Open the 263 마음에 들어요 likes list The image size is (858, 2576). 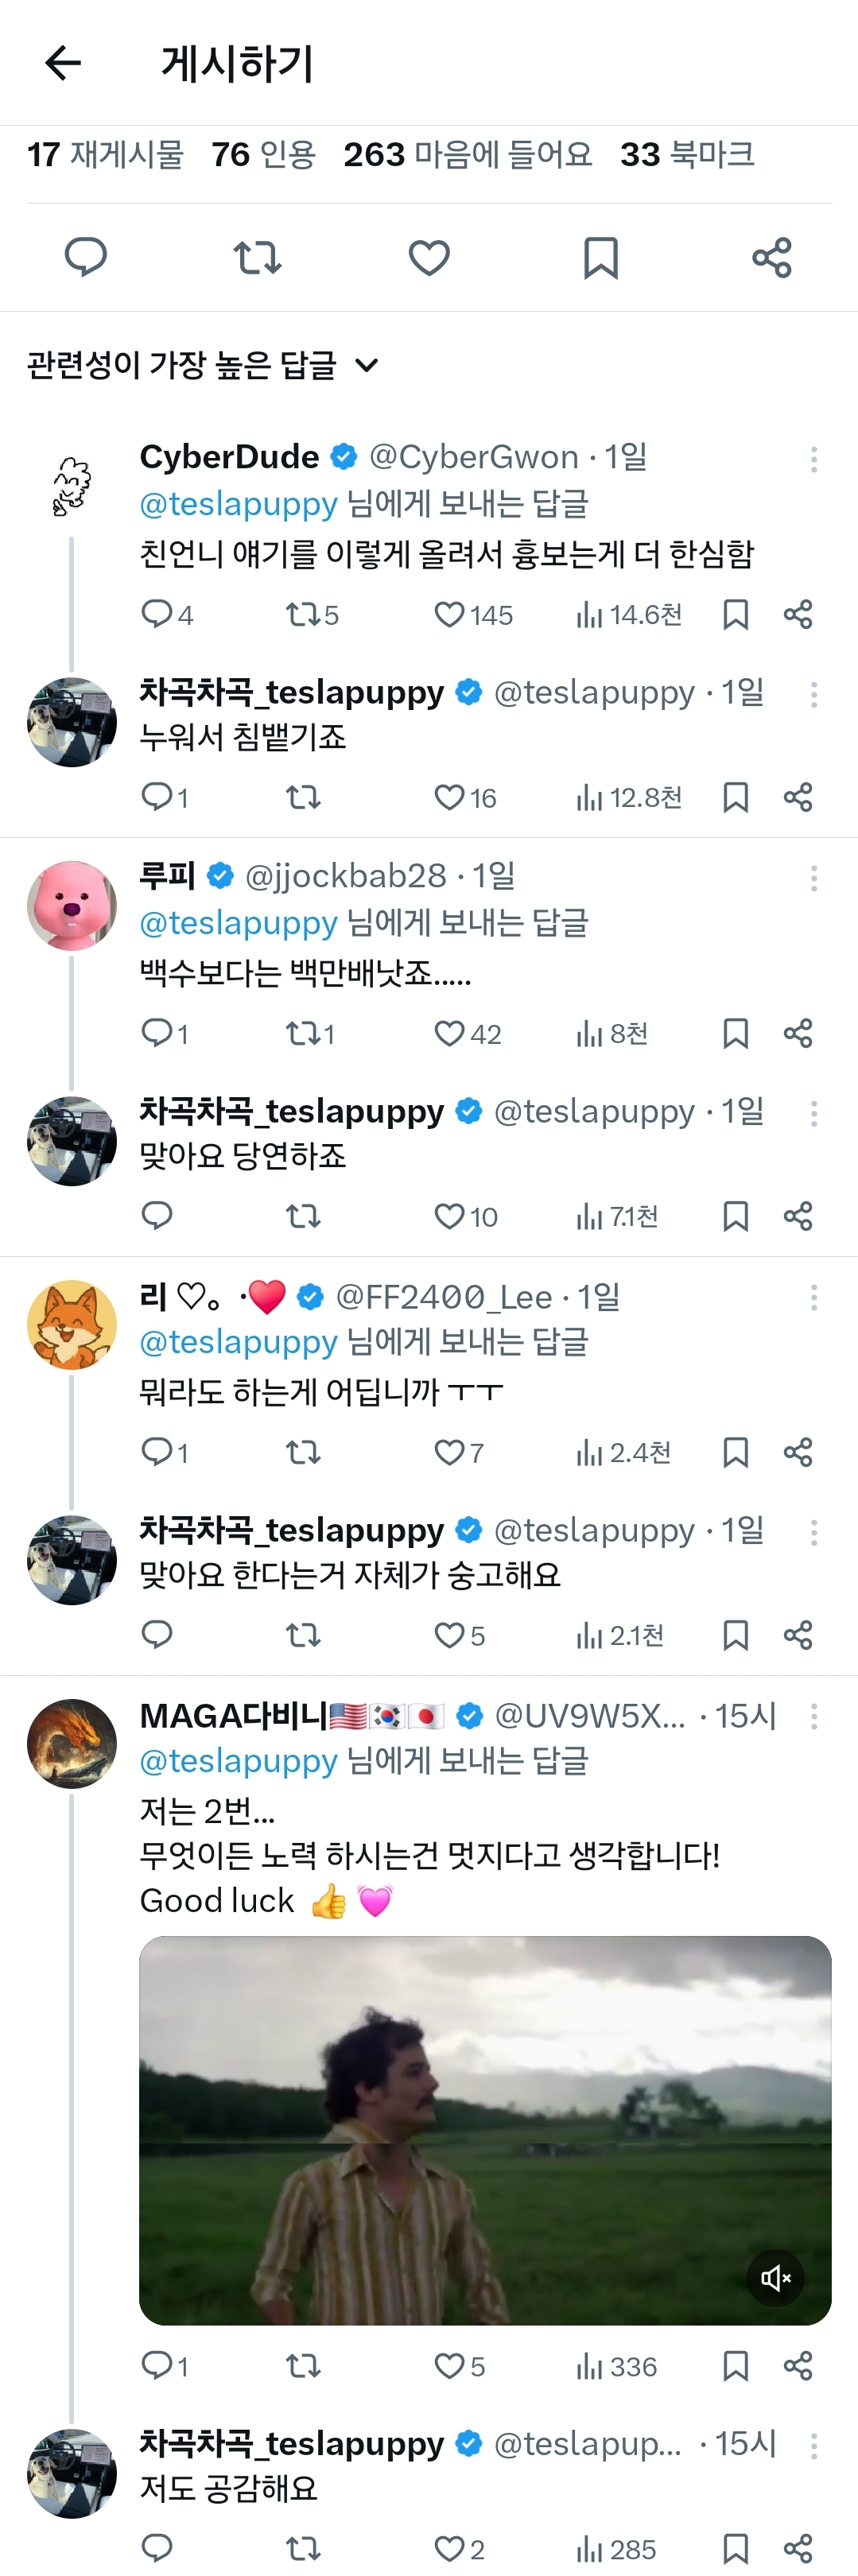tap(468, 154)
